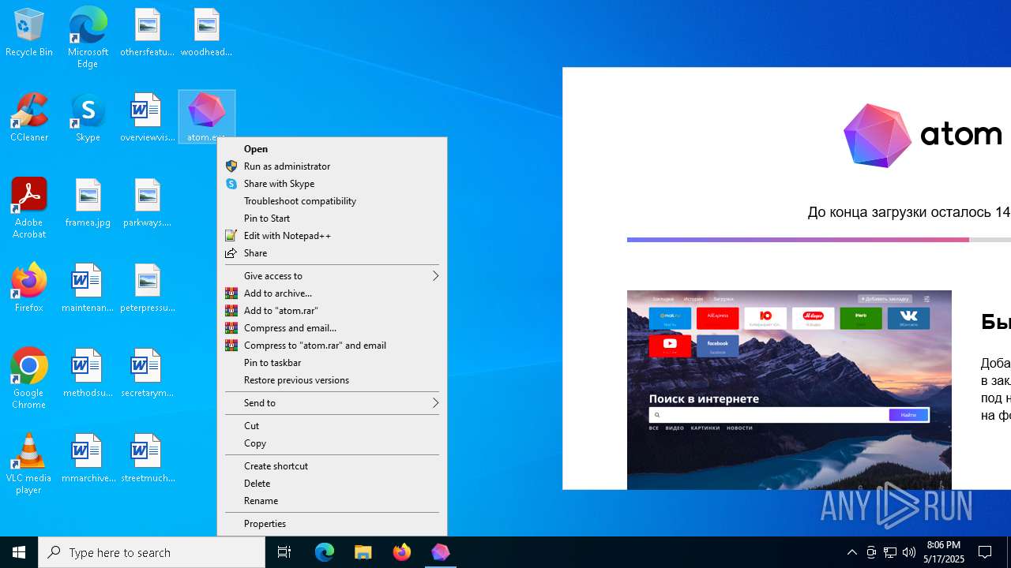Choose Run as administrator
Image resolution: width=1011 pixels, height=568 pixels.
(332, 166)
